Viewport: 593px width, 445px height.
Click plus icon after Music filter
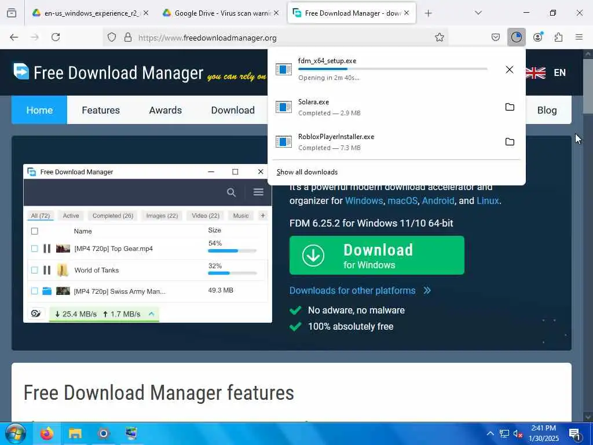[263, 216]
